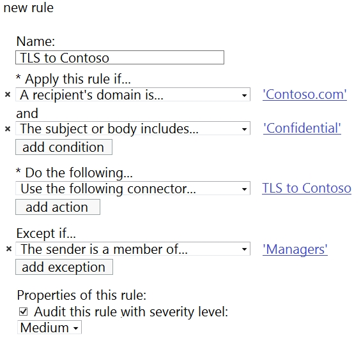
Task: Open the 'Managers' group link
Action: point(295,249)
